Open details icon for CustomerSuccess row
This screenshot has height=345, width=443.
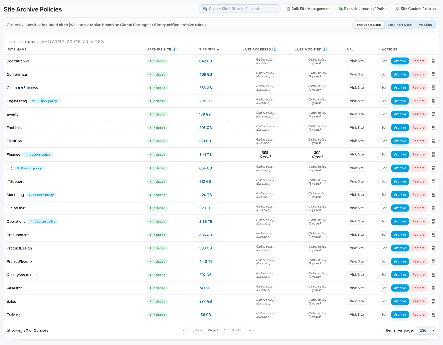433,87
